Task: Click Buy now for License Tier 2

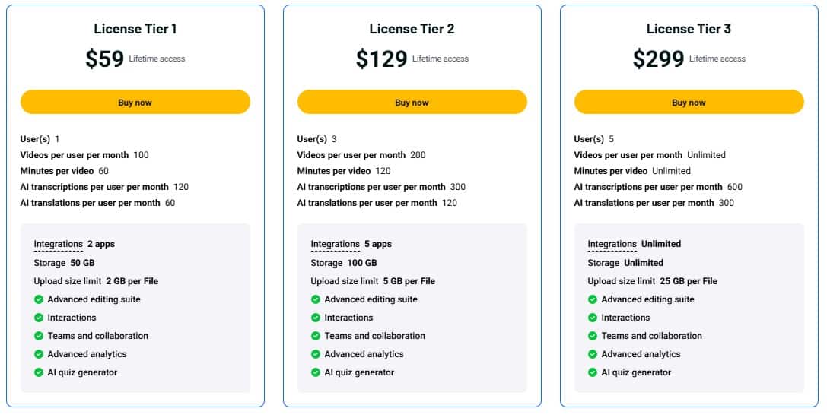Action: (x=412, y=103)
